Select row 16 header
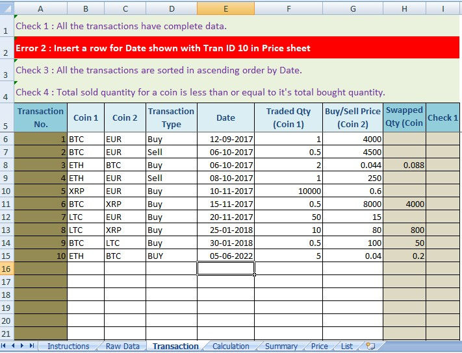462x353 pixels. [x=6, y=269]
